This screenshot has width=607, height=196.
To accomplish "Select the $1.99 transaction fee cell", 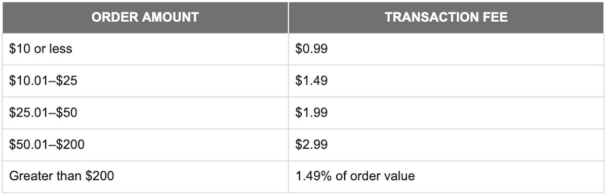I will coord(447,113).
